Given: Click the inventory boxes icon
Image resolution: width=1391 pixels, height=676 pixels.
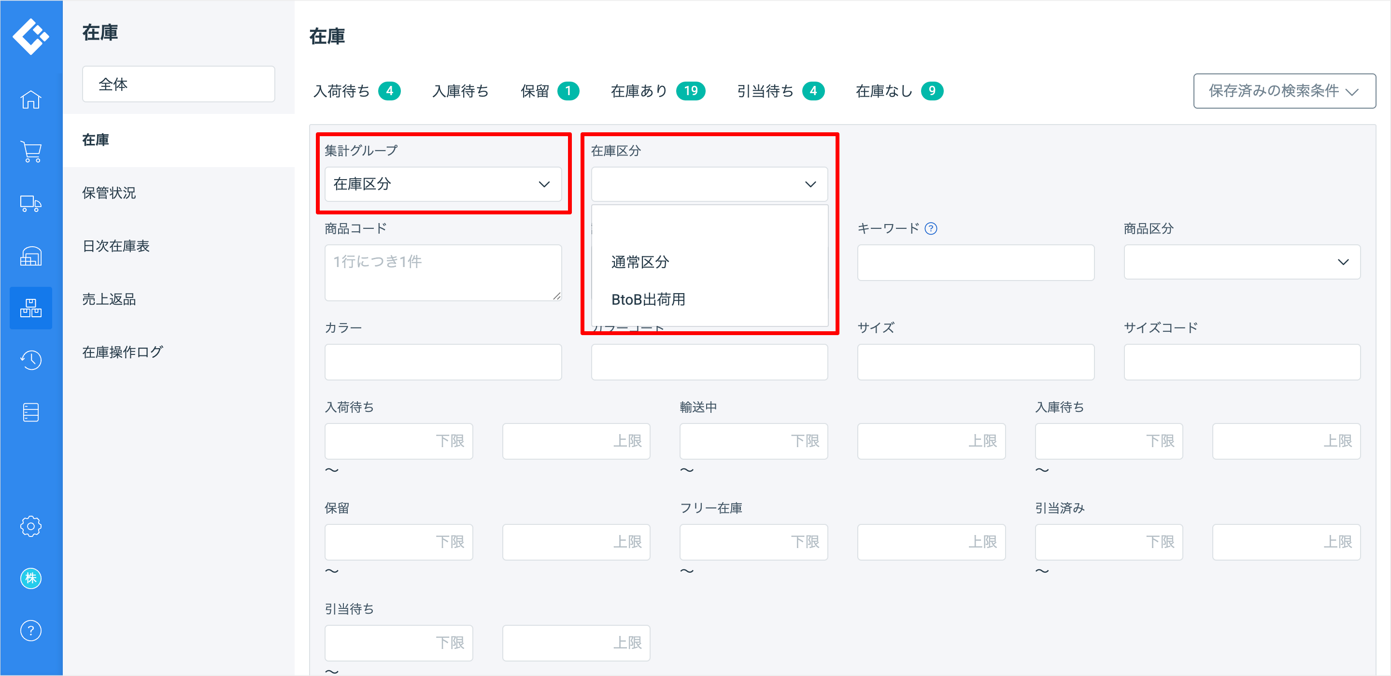Looking at the screenshot, I should click(31, 308).
